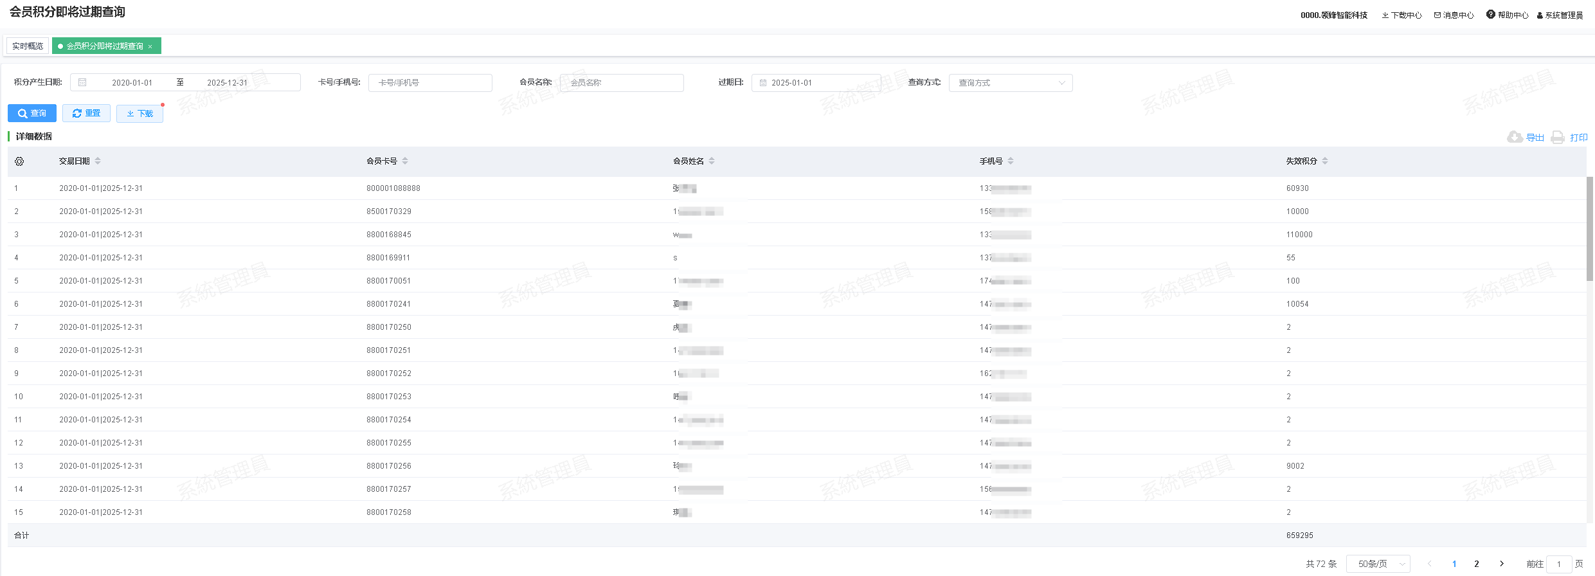The width and height of the screenshot is (1595, 576).
Task: Click the 会员名称 input field
Action: tap(622, 82)
